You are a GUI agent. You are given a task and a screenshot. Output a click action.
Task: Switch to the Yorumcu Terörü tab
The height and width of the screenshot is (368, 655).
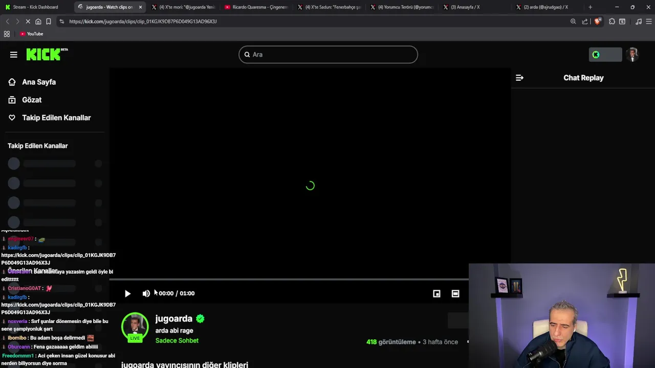(402, 7)
